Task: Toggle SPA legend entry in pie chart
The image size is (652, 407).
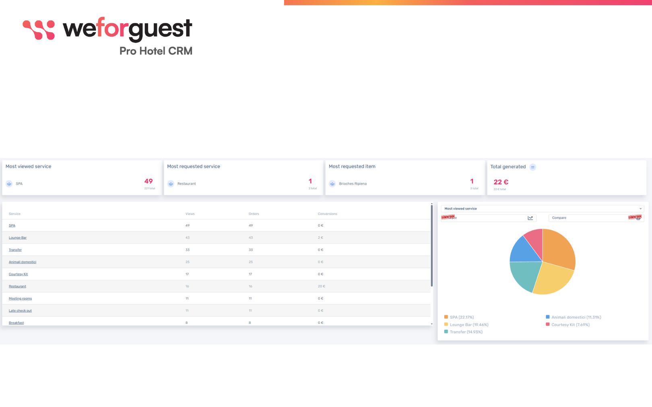Action: tap(459, 317)
